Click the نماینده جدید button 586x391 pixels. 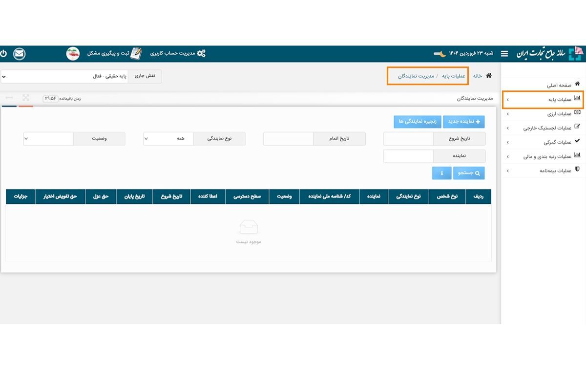464,121
